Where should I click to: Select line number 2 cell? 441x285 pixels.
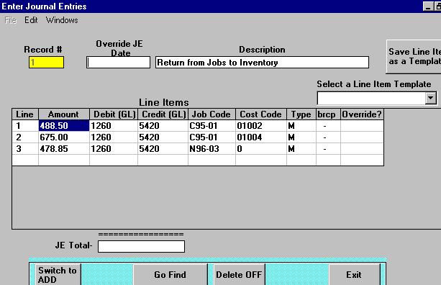click(x=25, y=137)
